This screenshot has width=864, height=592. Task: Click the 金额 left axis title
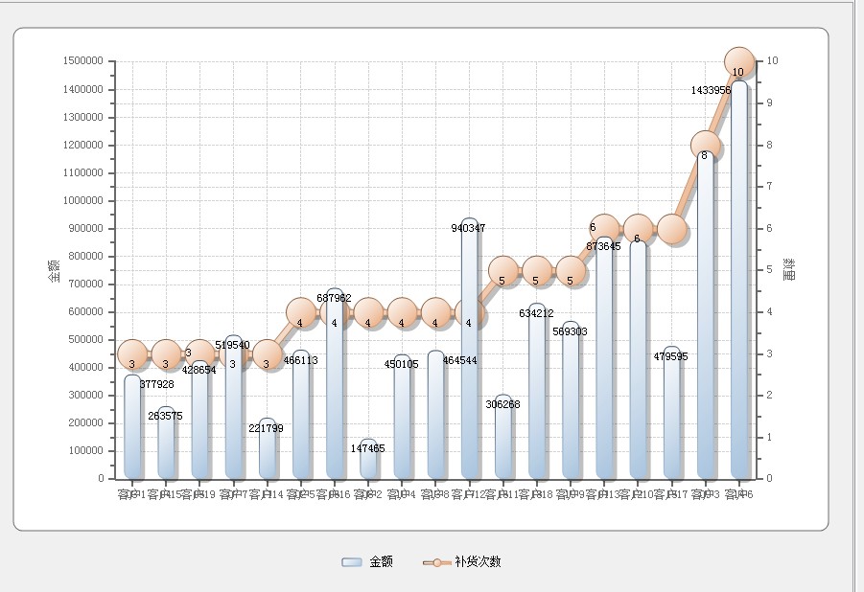pyautogui.click(x=54, y=270)
